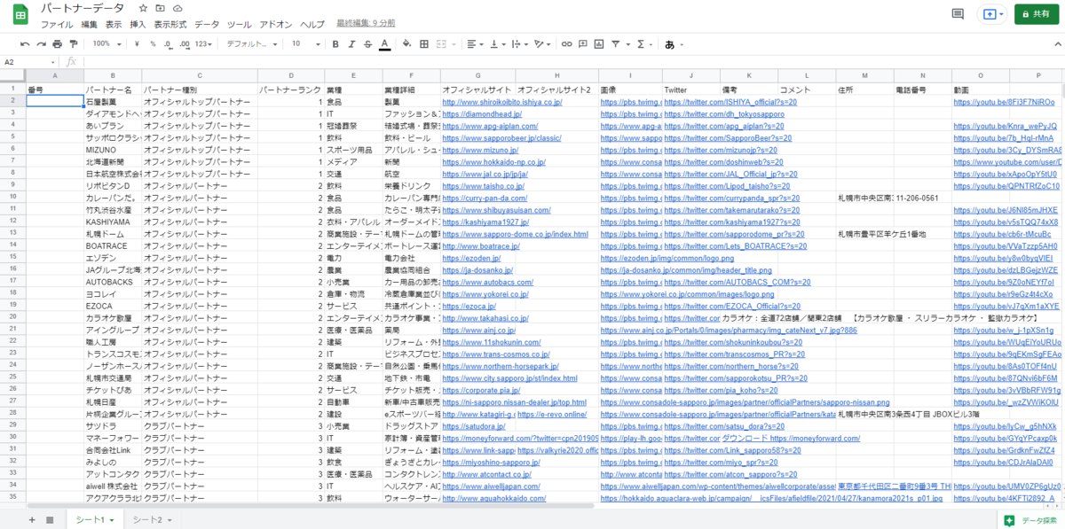Click the Name box showing A2
The height and width of the screenshot is (529, 1065).
pyautogui.click(x=28, y=62)
